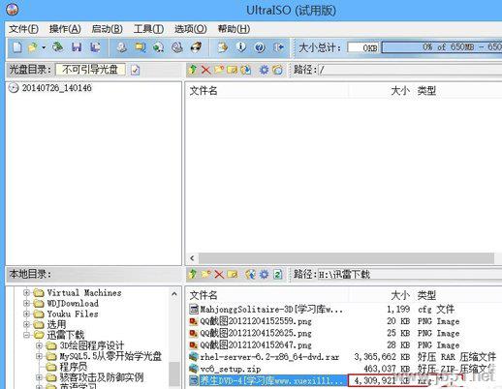Click the Open file folder icon
502x389 pixels.
32,47
